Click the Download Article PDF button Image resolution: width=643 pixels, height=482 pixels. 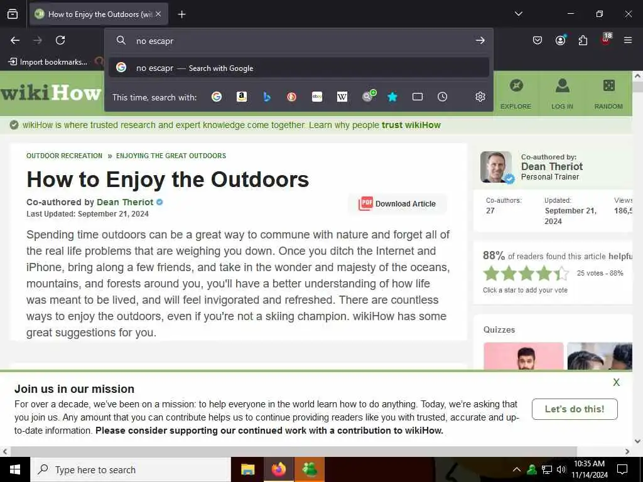[x=397, y=204]
